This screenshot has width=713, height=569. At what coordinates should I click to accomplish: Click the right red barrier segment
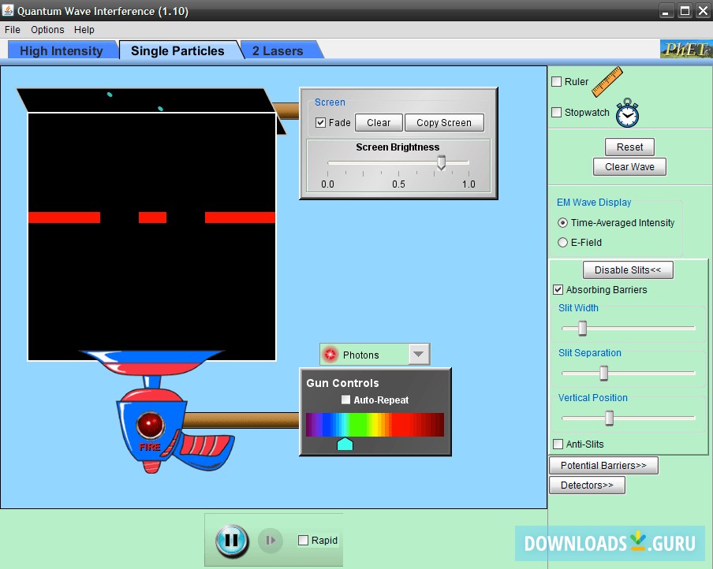point(240,218)
